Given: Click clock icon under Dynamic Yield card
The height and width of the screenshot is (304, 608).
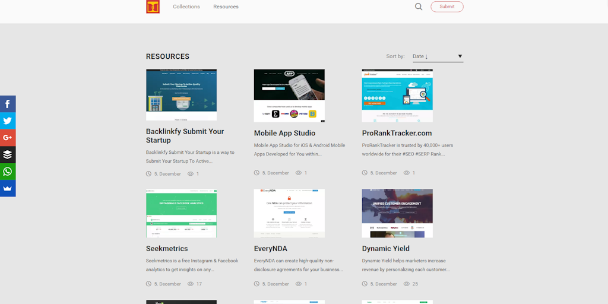Looking at the screenshot, I should coord(365,284).
